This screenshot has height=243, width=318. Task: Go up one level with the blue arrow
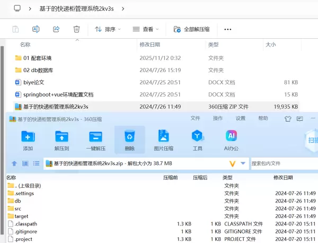(14, 163)
